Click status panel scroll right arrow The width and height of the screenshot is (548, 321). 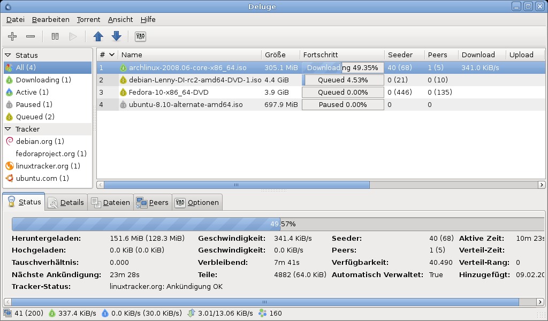[541, 302]
